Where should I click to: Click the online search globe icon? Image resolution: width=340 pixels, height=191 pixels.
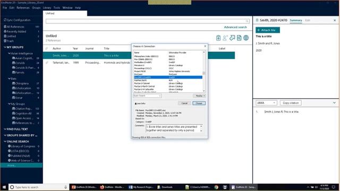[x=246, y=38]
